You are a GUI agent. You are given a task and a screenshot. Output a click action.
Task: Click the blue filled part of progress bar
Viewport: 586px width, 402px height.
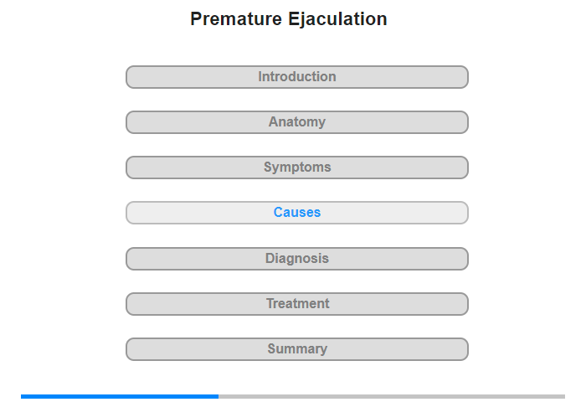120,396
